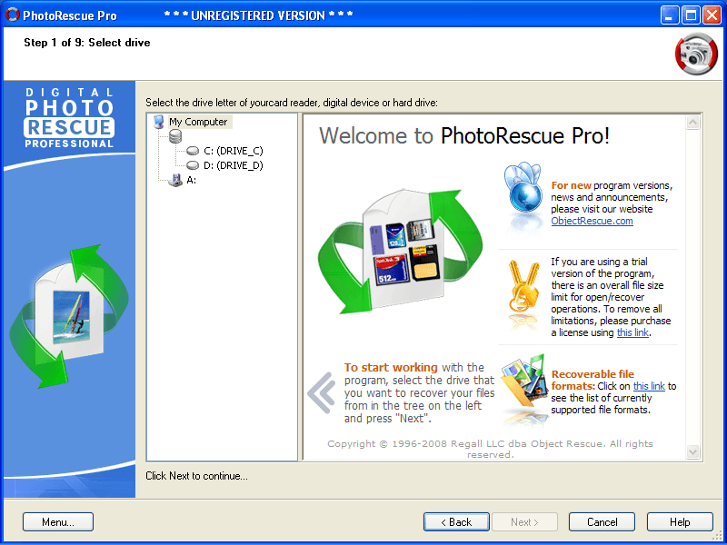Click 'this link' to purchase a license
This screenshot has width=727, height=545.
[x=632, y=332]
